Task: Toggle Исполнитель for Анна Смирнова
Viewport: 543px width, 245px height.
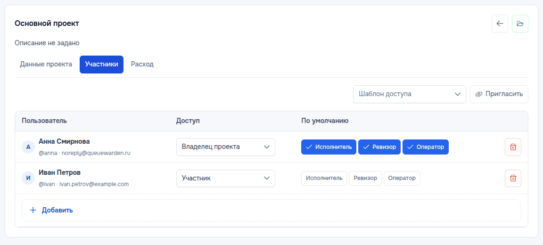Action: click(329, 147)
